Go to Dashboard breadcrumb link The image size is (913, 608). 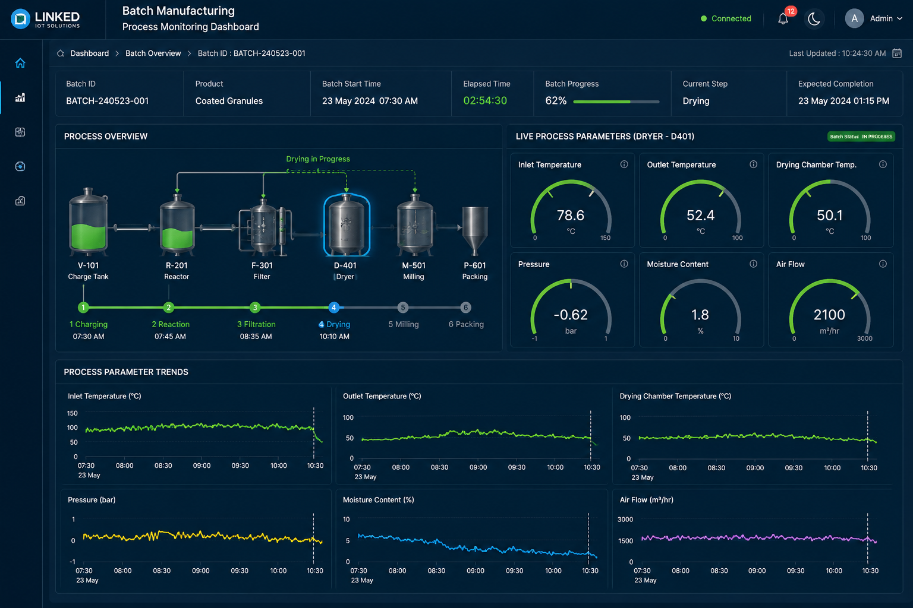(x=89, y=53)
